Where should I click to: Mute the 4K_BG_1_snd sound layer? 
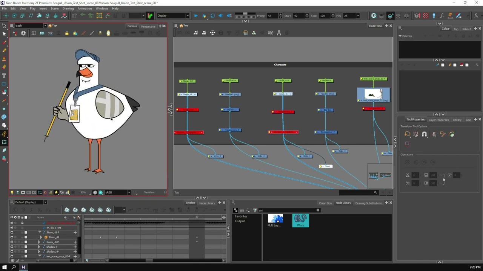(12, 228)
